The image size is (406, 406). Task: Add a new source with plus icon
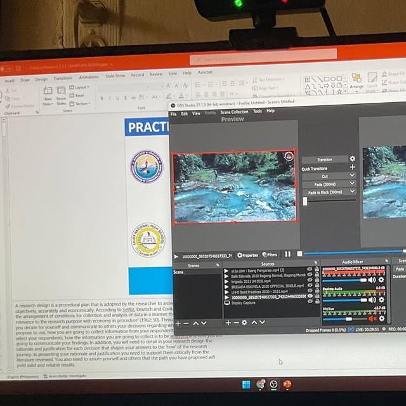[228, 323]
